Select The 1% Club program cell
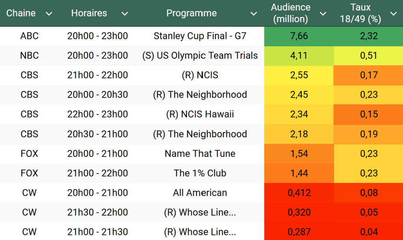Image resolution: width=403 pixels, height=240 pixels. (x=200, y=173)
